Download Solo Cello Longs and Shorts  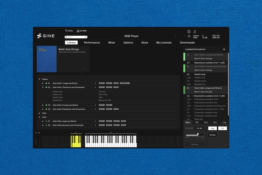95,121
